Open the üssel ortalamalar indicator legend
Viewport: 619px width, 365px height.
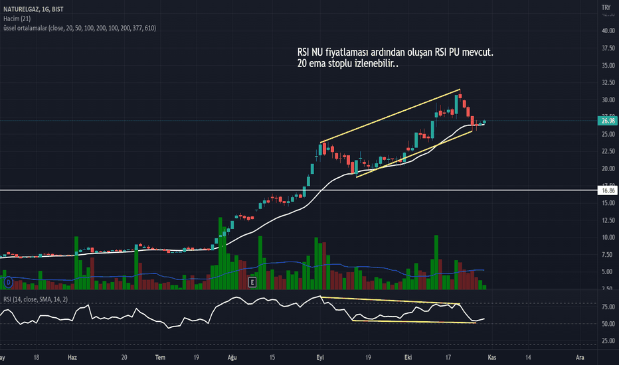[x=80, y=28]
